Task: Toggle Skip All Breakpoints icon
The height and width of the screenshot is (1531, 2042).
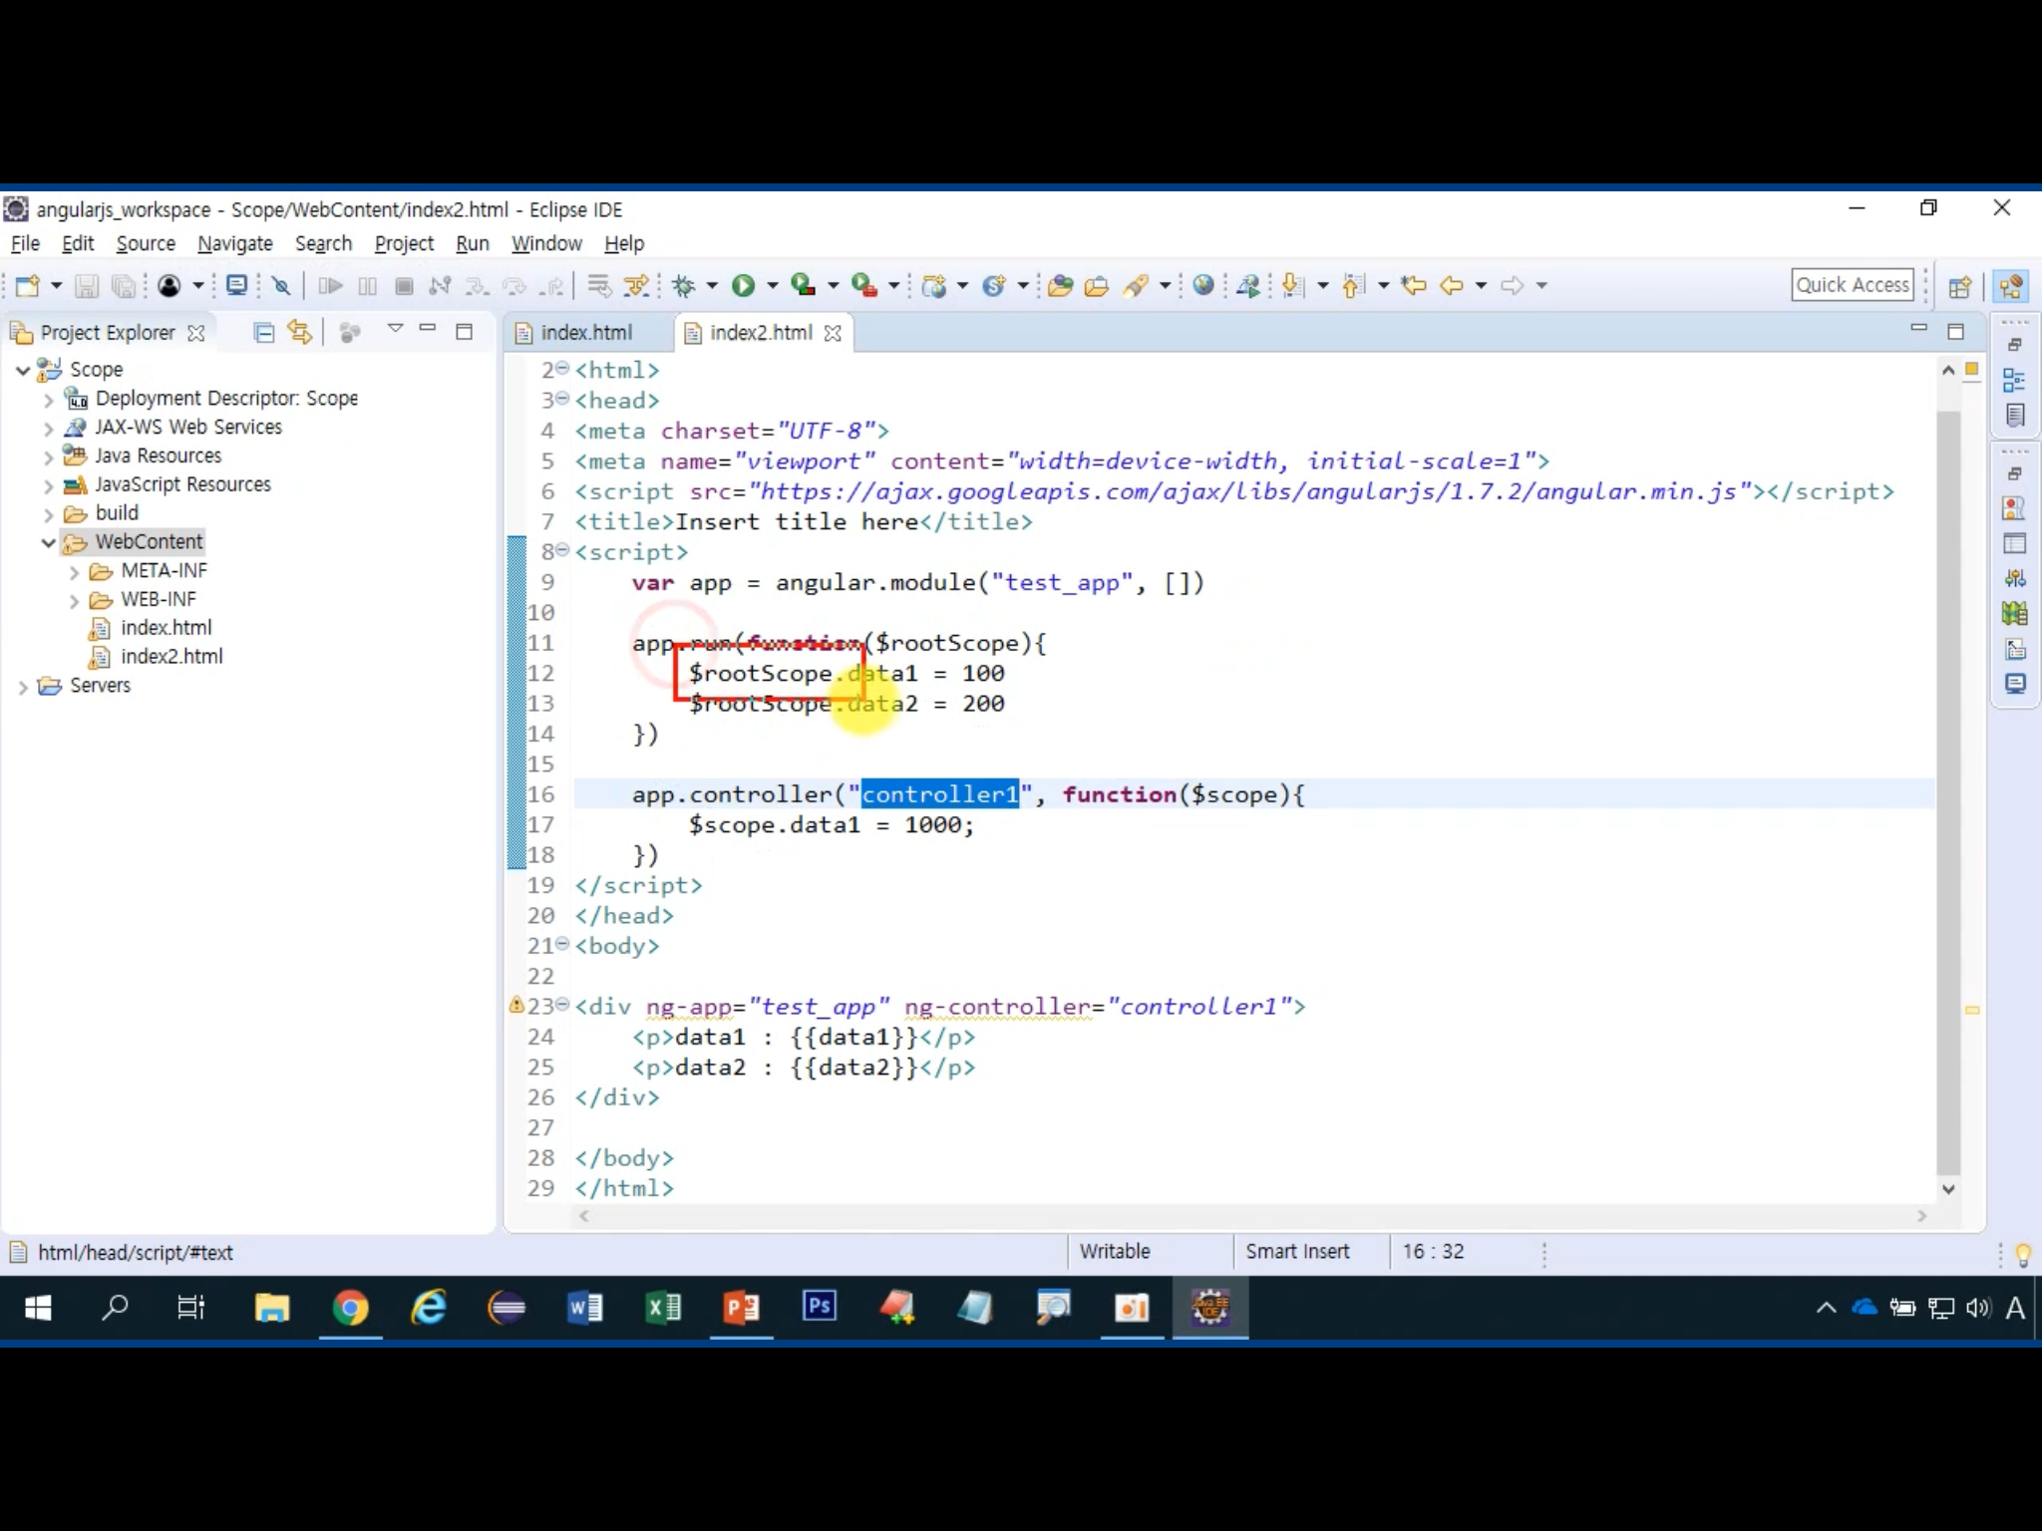Action: (x=282, y=286)
